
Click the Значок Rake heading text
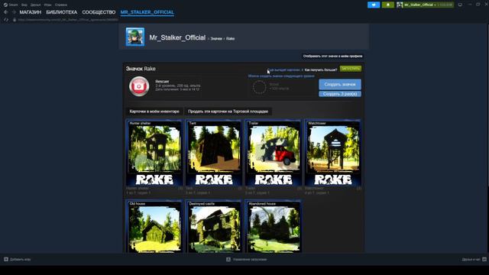[141, 69]
